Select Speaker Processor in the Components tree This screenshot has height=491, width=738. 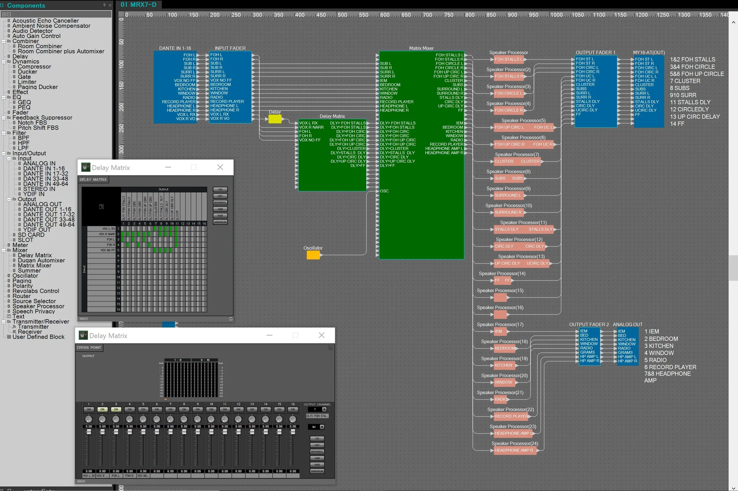(38, 306)
